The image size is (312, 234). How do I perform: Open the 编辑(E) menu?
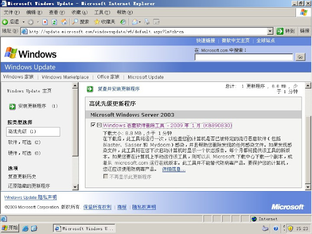(x=34, y=12)
